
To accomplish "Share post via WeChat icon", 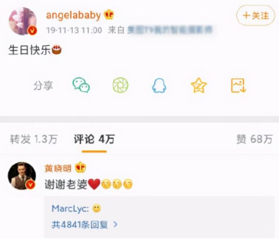I will coord(81,85).
